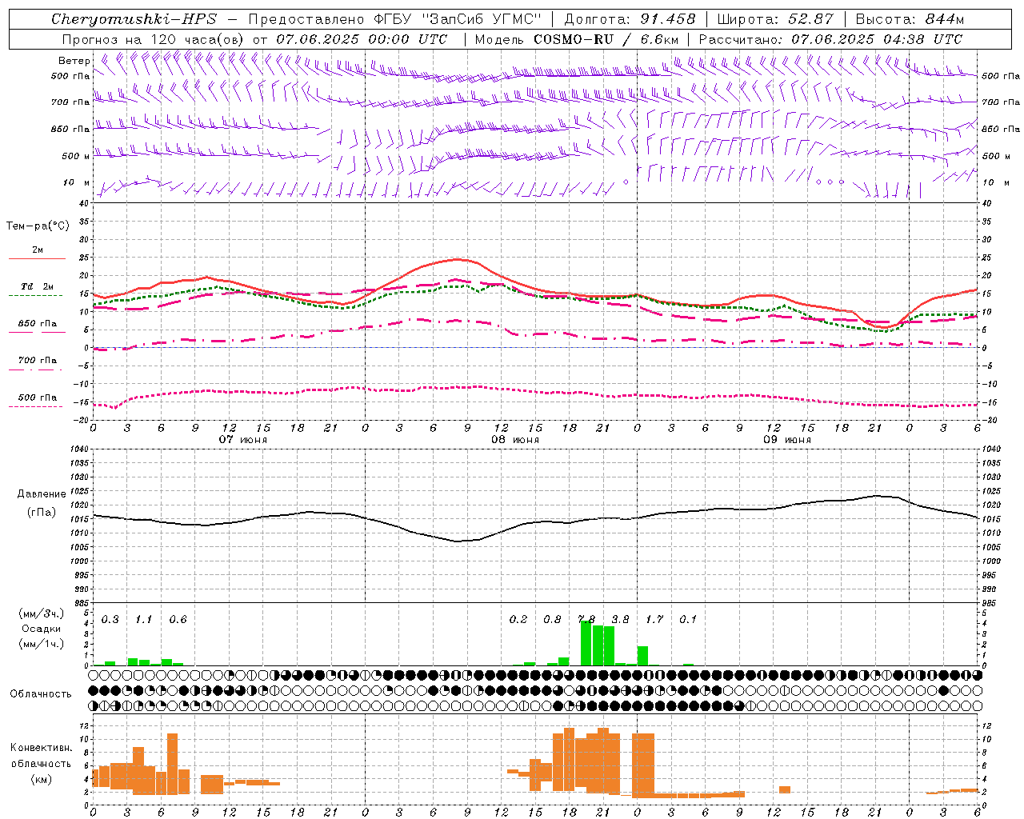Click the Долгота: 91.458 value
The height and width of the screenshot is (819, 1024).
630,19
